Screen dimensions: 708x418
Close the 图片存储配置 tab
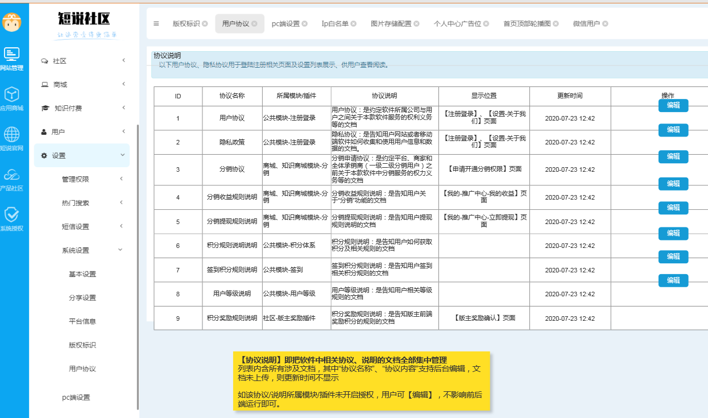pos(416,24)
